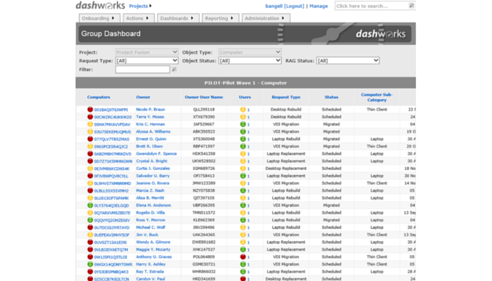Click green users icon in Elena H. Anderson row
The width and height of the screenshot is (492, 281).
click(243, 205)
